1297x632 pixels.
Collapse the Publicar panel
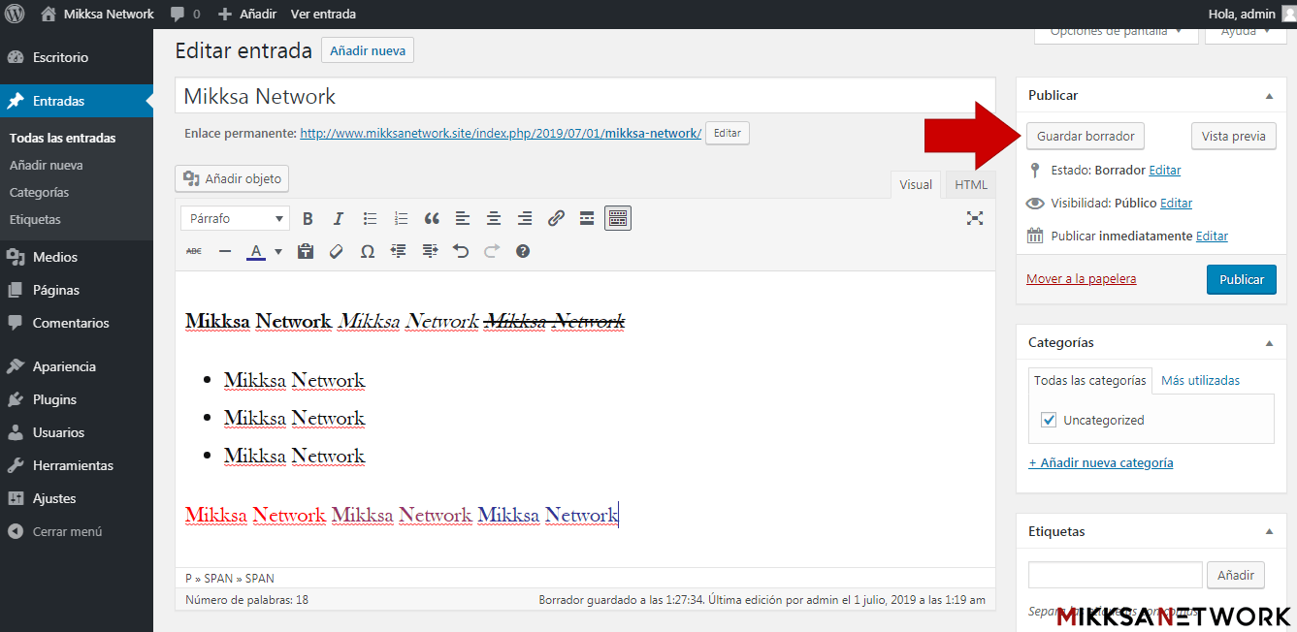[x=1269, y=96]
